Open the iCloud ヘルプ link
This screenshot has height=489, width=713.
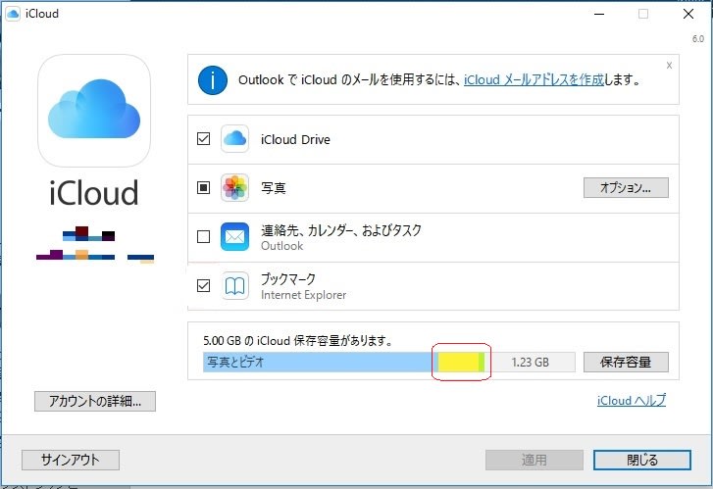[632, 401]
